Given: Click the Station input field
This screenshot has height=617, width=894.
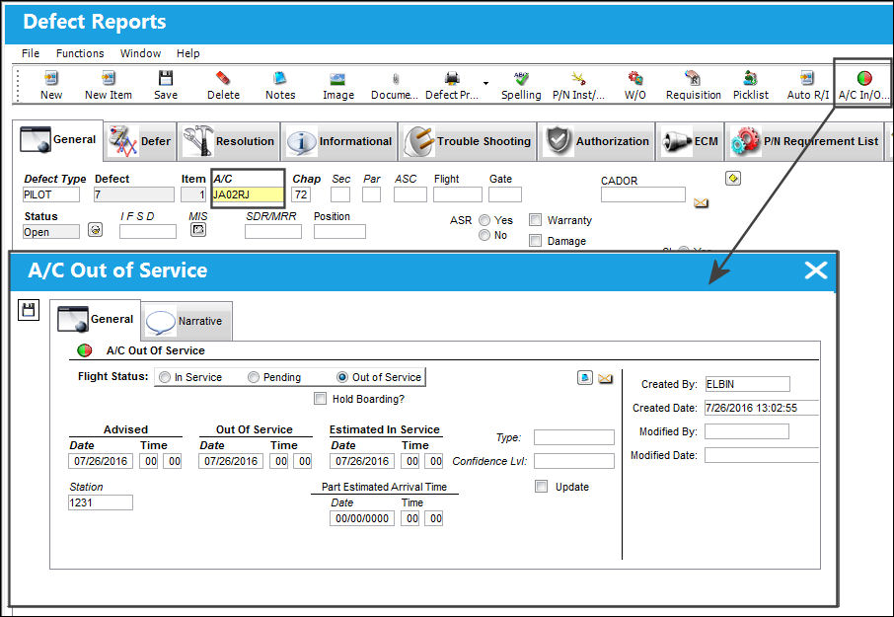Looking at the screenshot, I should (101, 502).
